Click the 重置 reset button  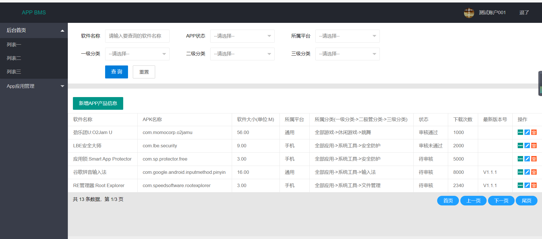pos(144,72)
